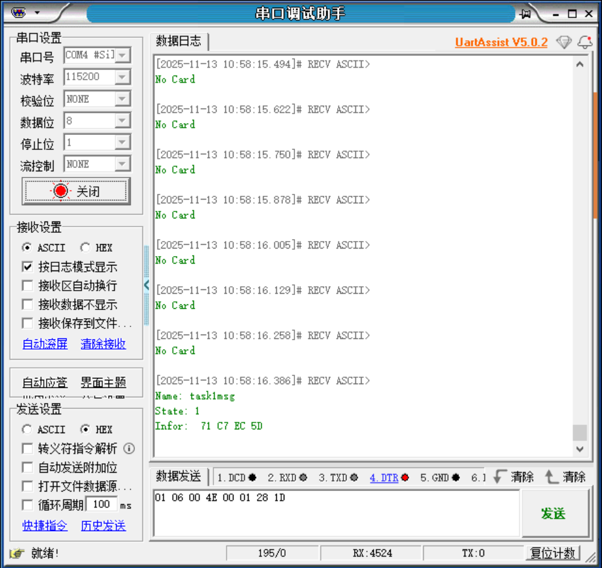Select ASCII receive mode
The height and width of the screenshot is (568, 602).
point(27,247)
